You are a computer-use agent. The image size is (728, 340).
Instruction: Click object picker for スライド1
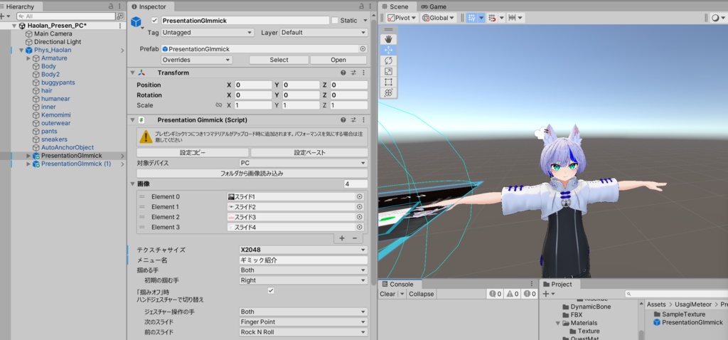pyautogui.click(x=359, y=197)
